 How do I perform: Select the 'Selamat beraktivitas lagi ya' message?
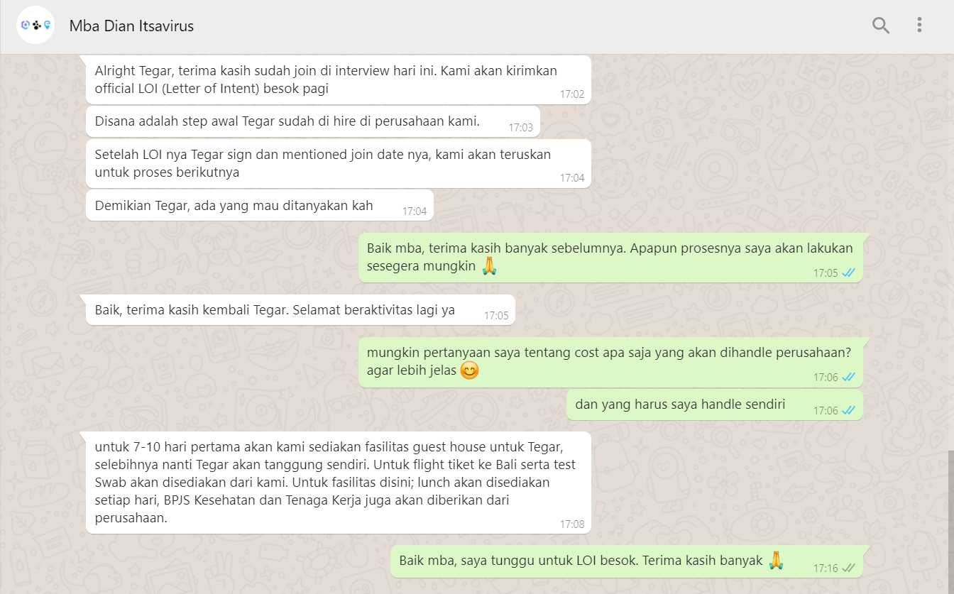click(x=300, y=310)
